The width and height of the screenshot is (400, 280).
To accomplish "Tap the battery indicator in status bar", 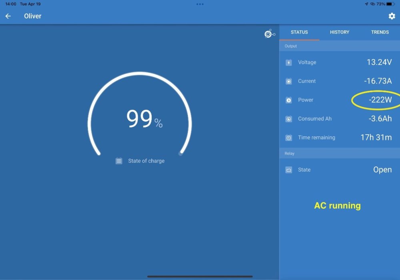I will (x=390, y=4).
